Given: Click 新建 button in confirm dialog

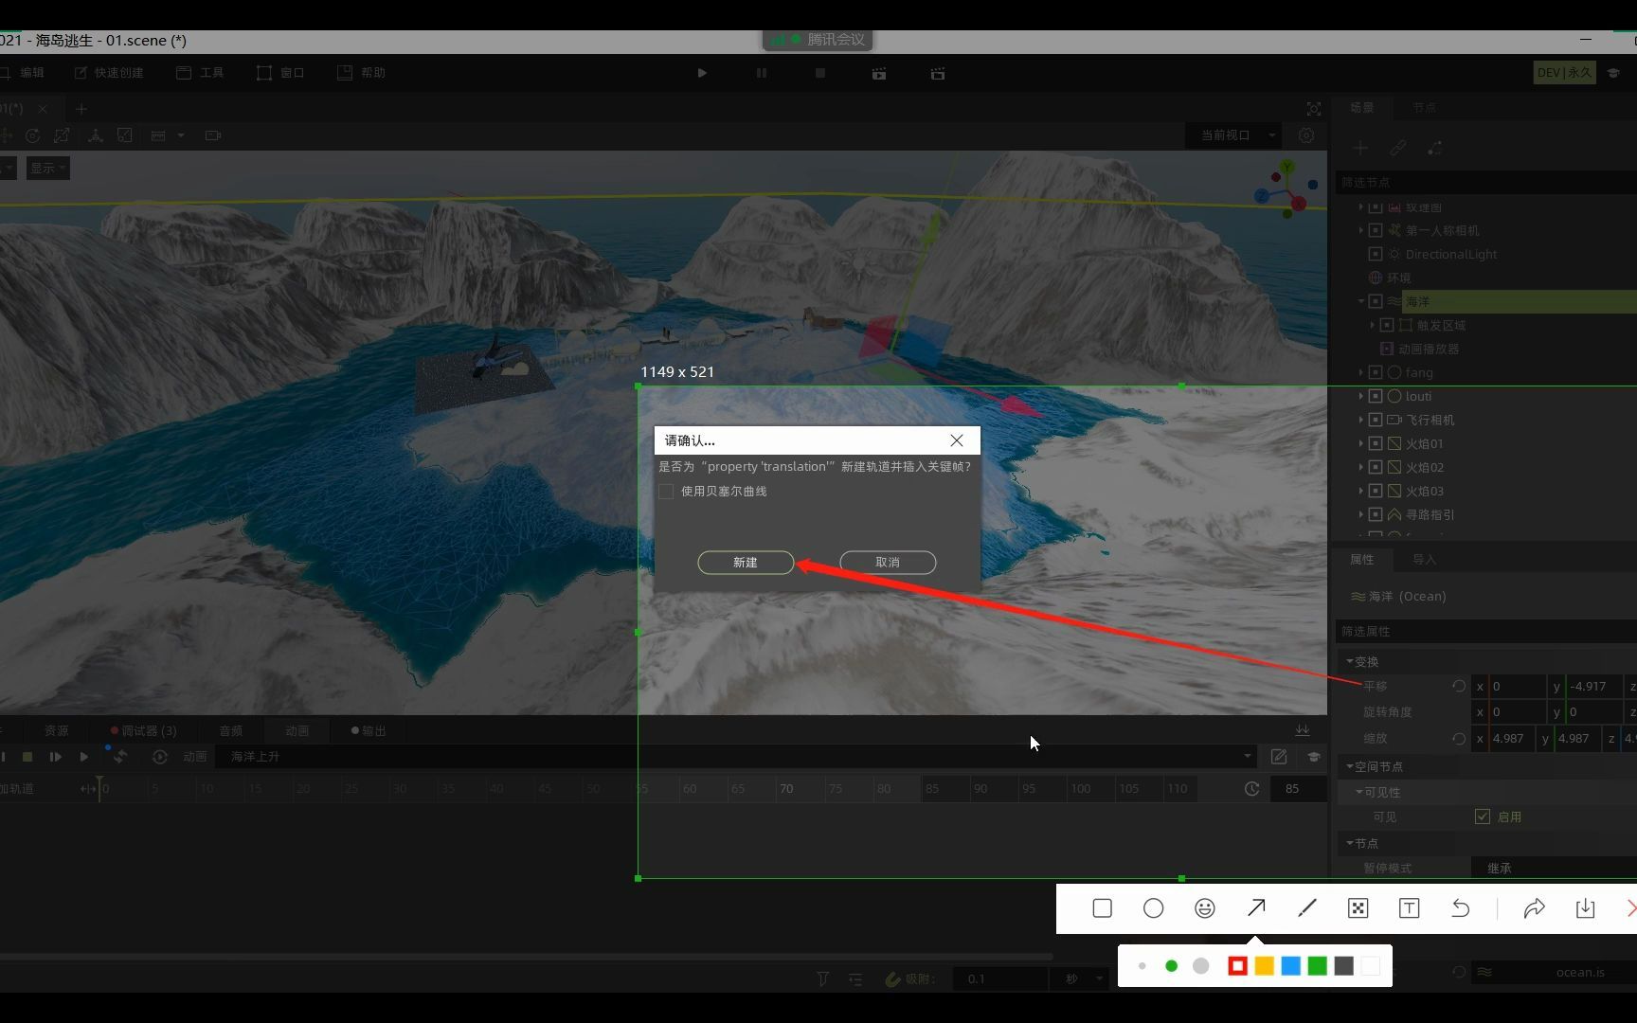Looking at the screenshot, I should click(x=746, y=563).
